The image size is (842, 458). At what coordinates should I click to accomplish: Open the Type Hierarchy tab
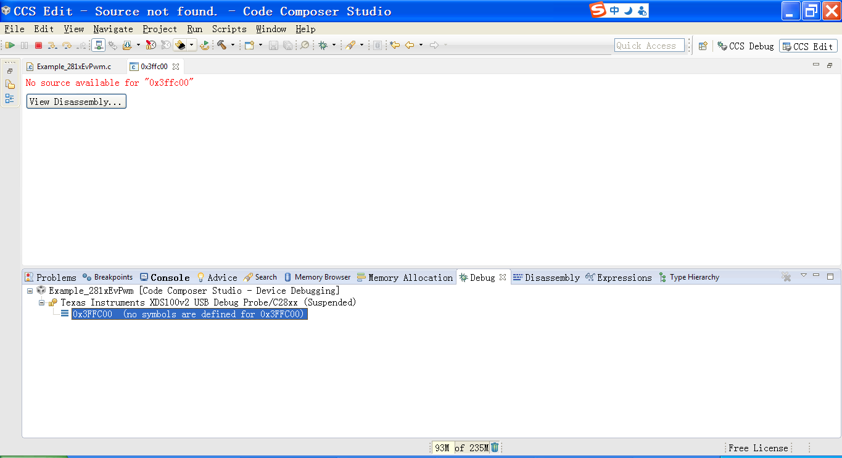[689, 277]
